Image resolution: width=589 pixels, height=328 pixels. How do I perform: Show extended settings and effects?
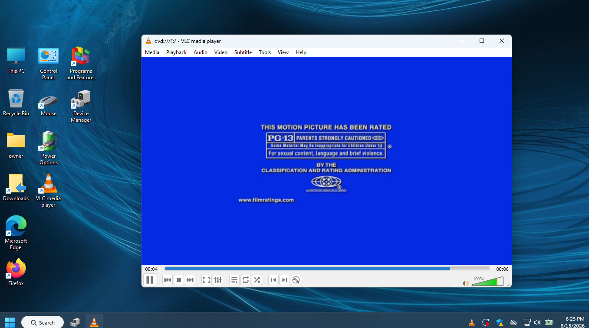218,280
